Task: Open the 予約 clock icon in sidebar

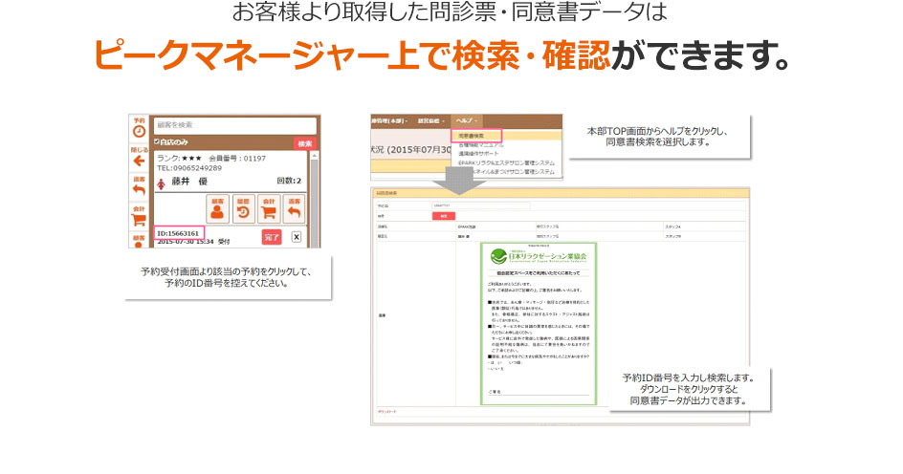Action: pos(140,132)
